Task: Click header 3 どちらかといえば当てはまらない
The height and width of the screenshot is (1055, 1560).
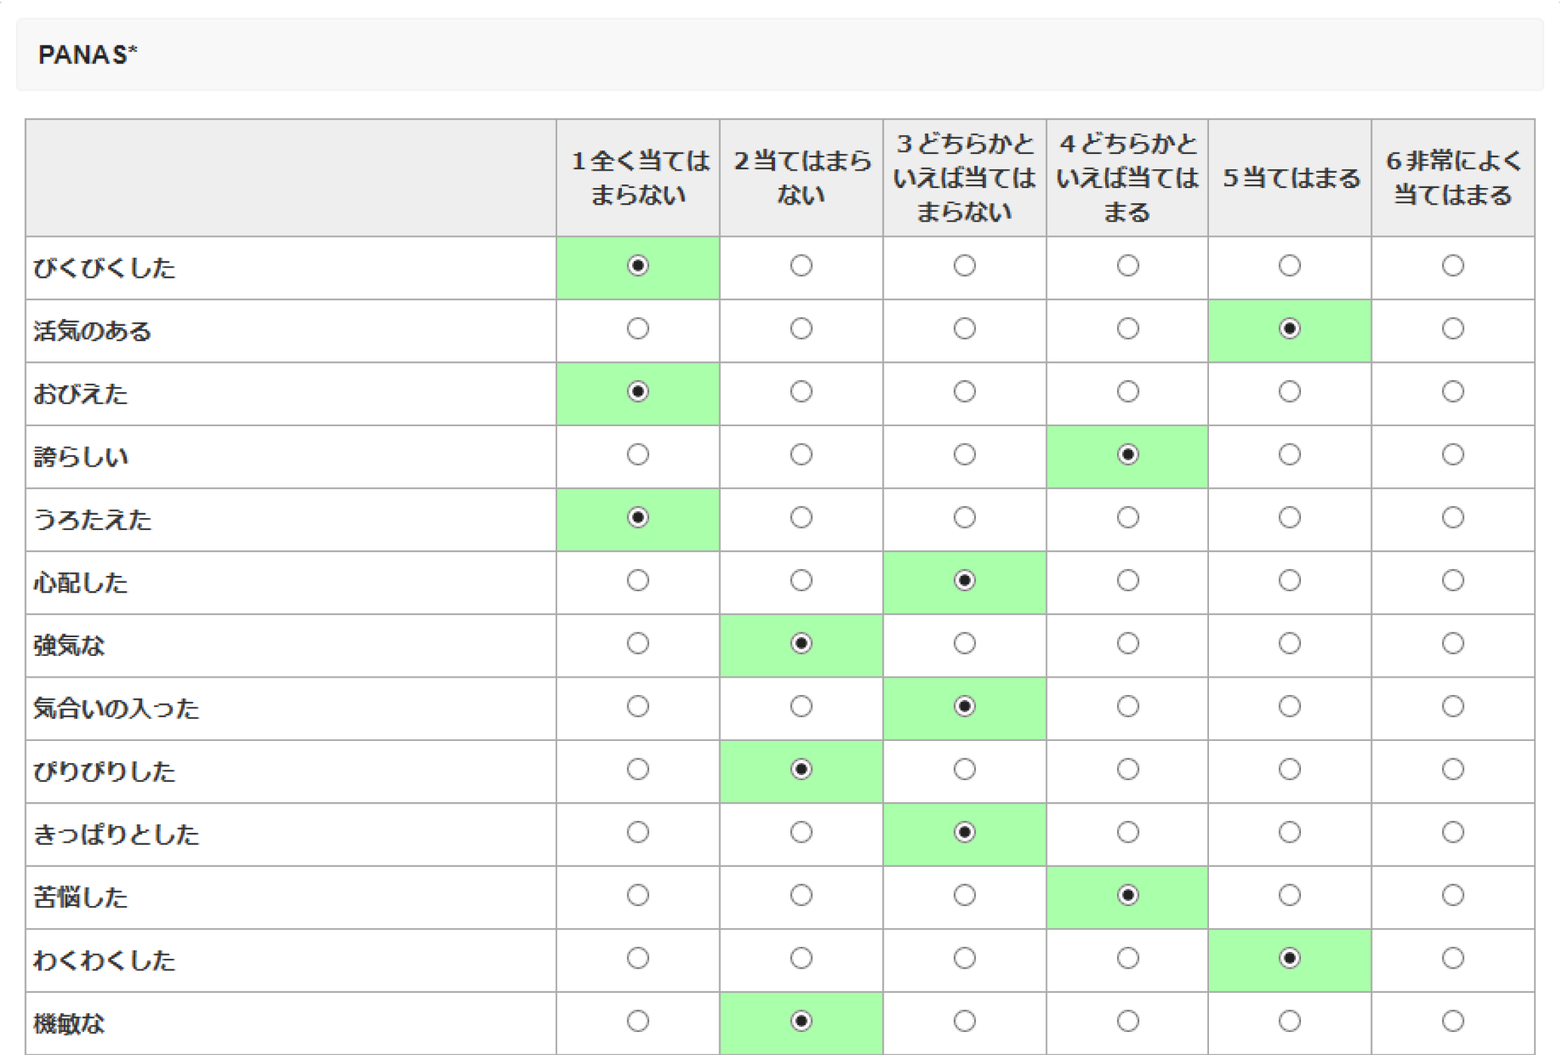Action: [x=964, y=178]
